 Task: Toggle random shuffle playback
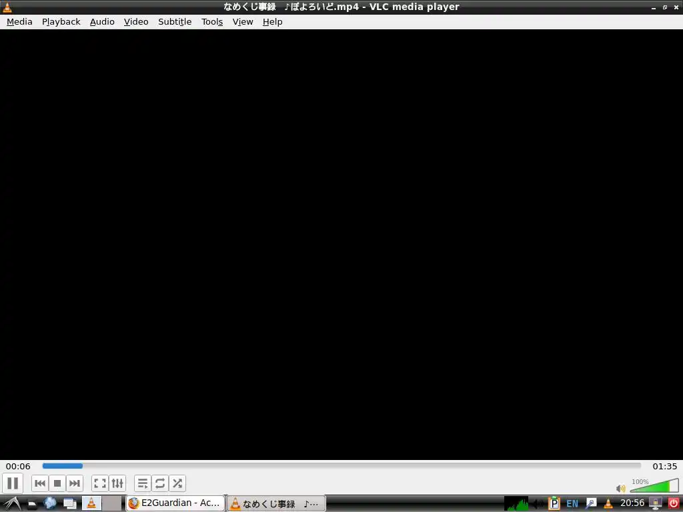pos(177,483)
